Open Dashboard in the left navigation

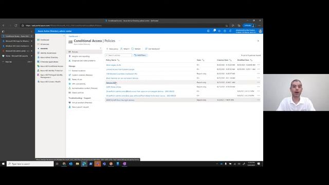click(x=45, y=40)
